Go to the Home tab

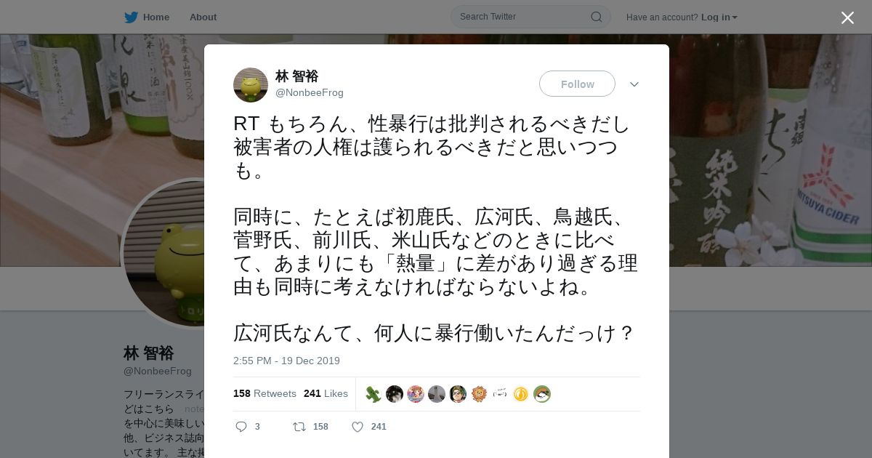click(x=156, y=17)
